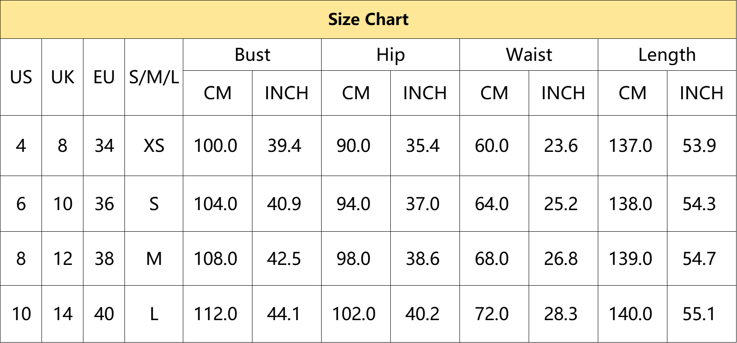
Task: Select the Hip column header
Action: (x=390, y=55)
